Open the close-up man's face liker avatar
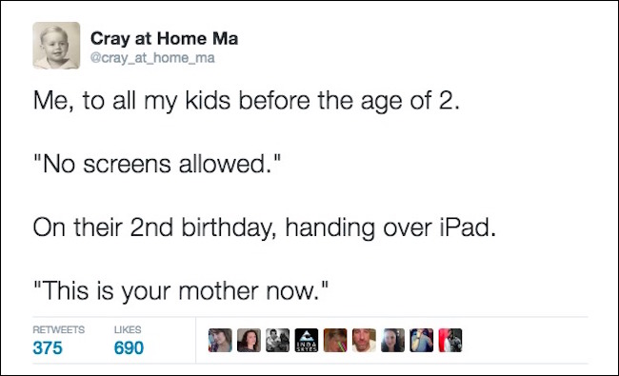Screen dimensions: 619x376 (364, 340)
